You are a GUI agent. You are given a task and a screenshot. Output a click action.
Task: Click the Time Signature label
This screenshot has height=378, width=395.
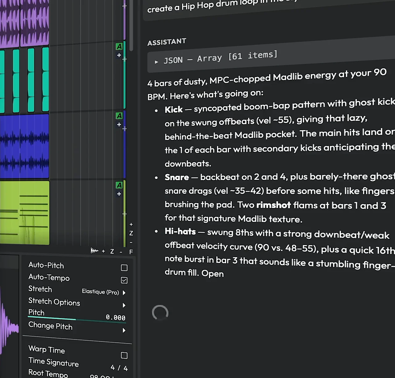pos(54,362)
